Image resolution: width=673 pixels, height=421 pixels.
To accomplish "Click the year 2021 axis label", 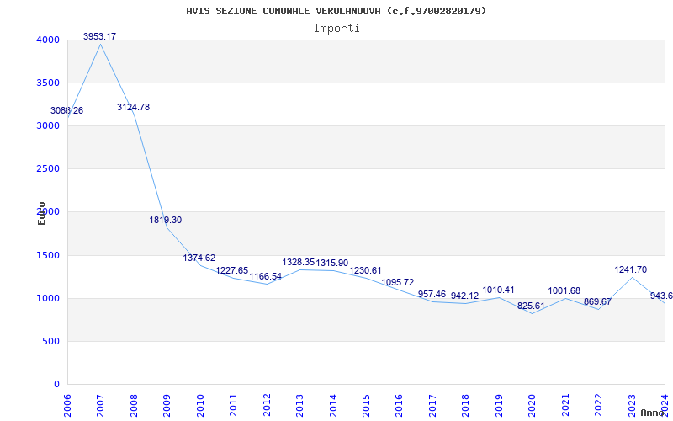I will coord(565,405).
